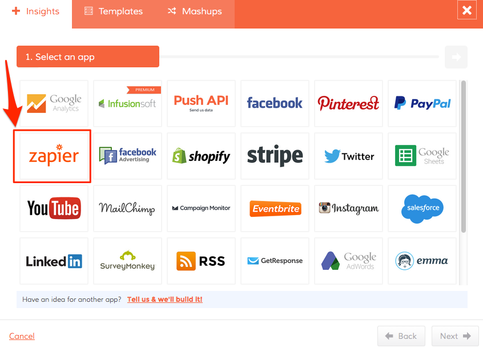Select the Stripe app tile

click(275, 156)
